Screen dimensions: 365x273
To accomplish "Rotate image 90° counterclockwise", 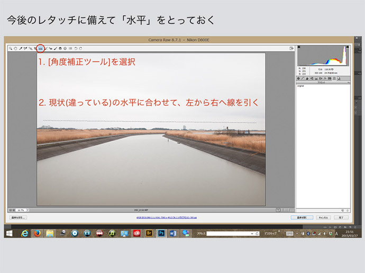I will 76,48.
